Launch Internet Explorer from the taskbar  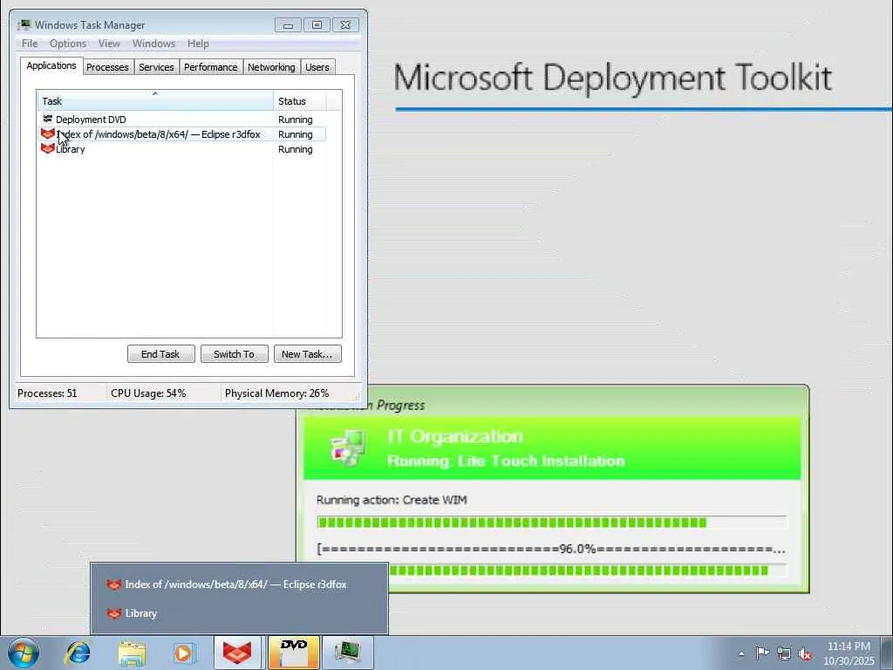[78, 653]
